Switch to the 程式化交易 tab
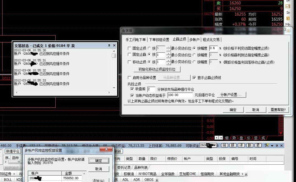The width and height of the screenshot is (296, 182). click(211, 40)
